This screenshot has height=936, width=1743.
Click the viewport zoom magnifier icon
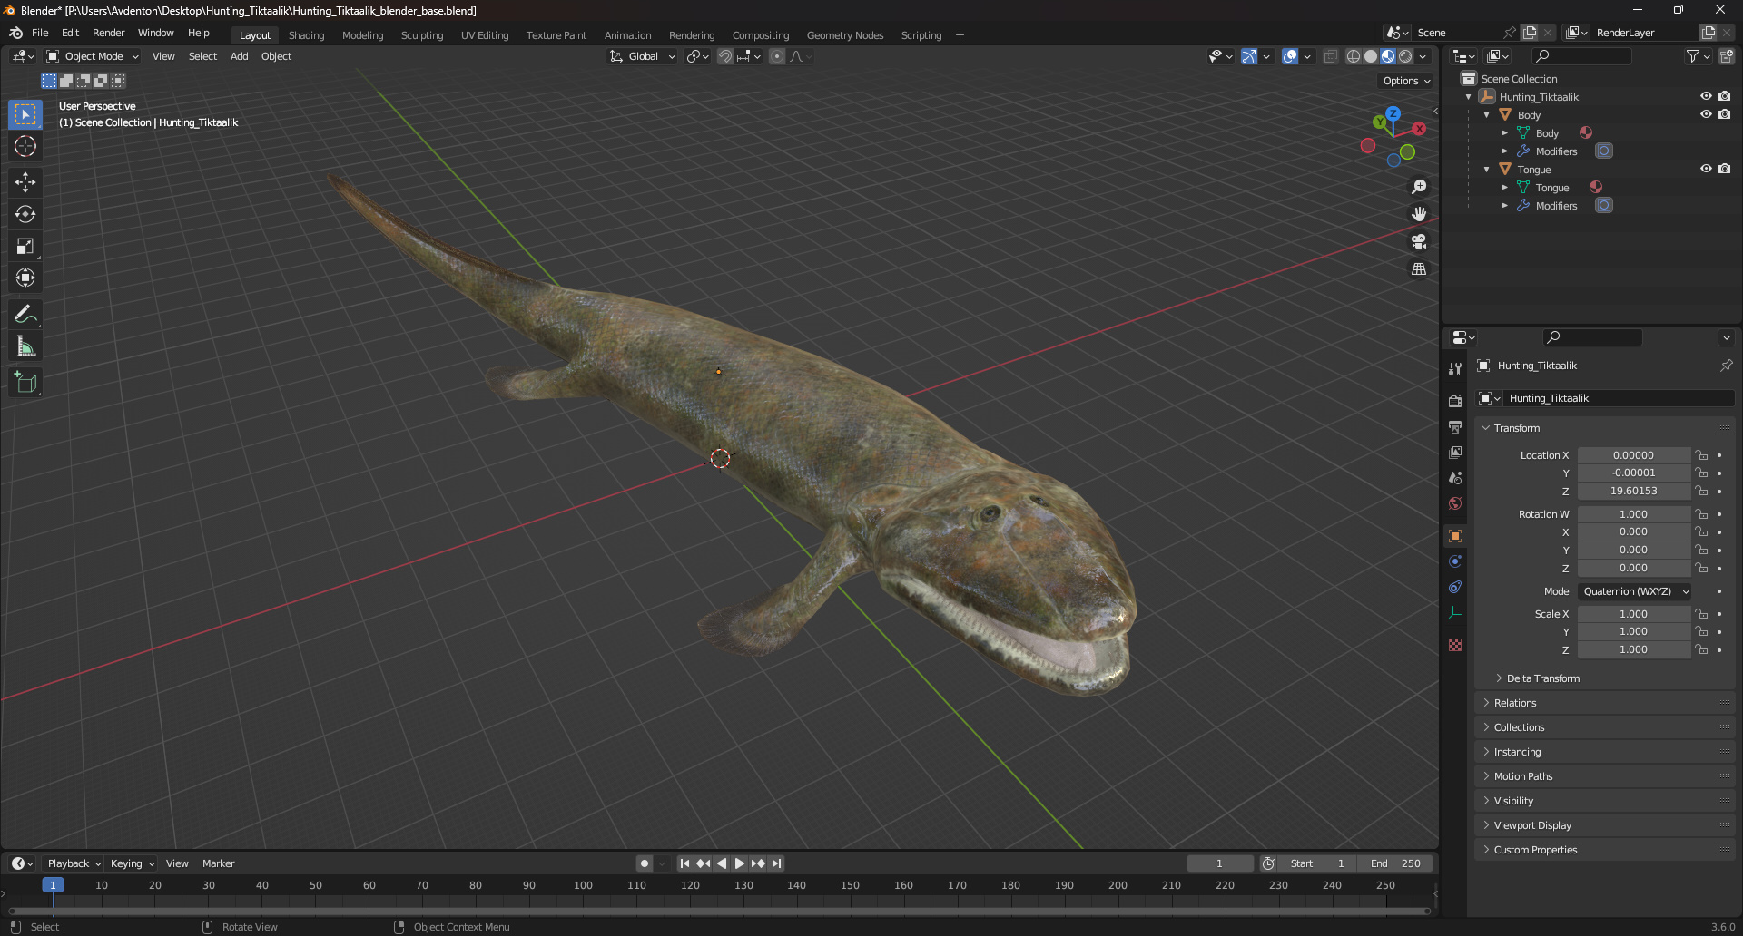tap(1419, 187)
